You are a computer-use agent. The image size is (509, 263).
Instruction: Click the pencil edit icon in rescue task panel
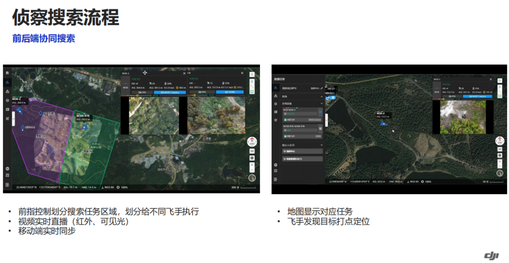322,88
